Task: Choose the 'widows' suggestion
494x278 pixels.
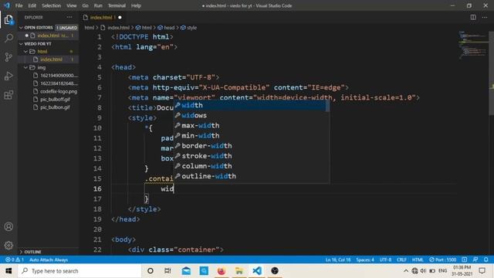Action: (x=252, y=115)
